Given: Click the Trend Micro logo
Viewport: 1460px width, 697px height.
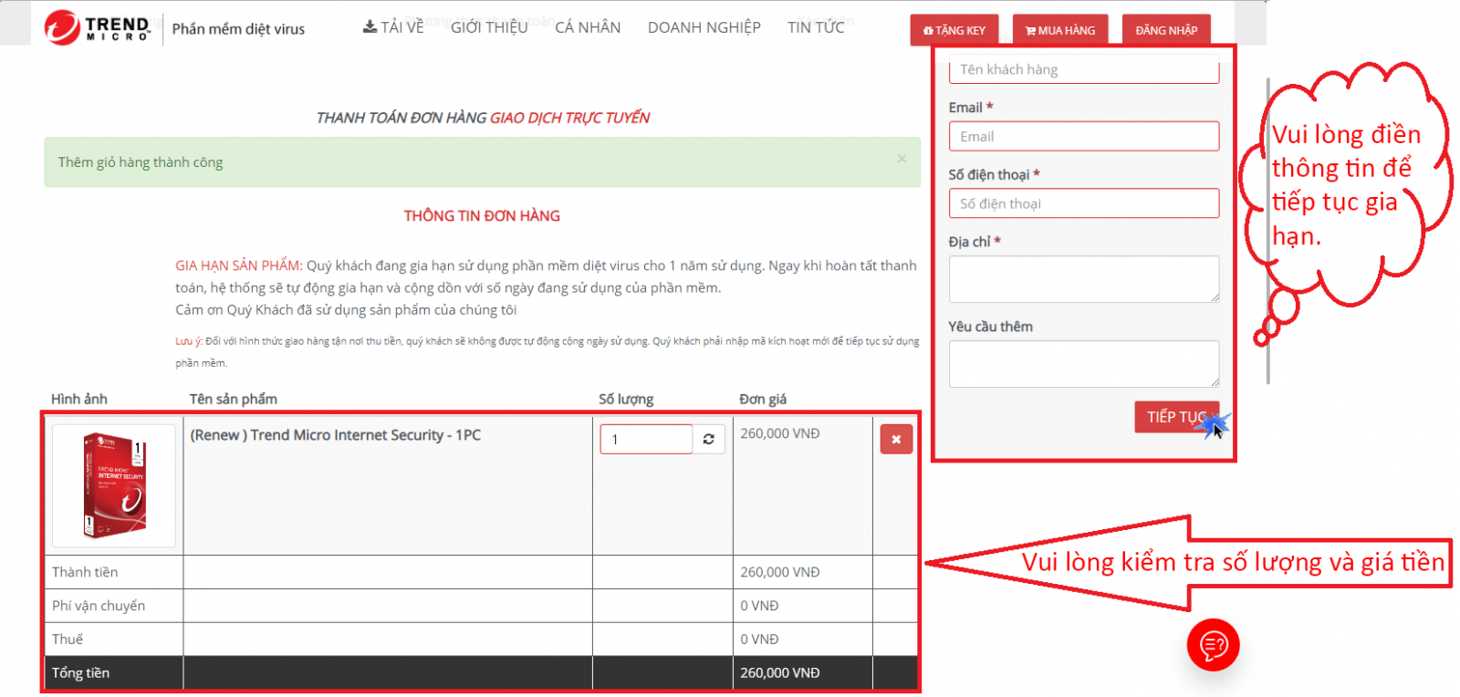Looking at the screenshot, I should click(x=98, y=27).
